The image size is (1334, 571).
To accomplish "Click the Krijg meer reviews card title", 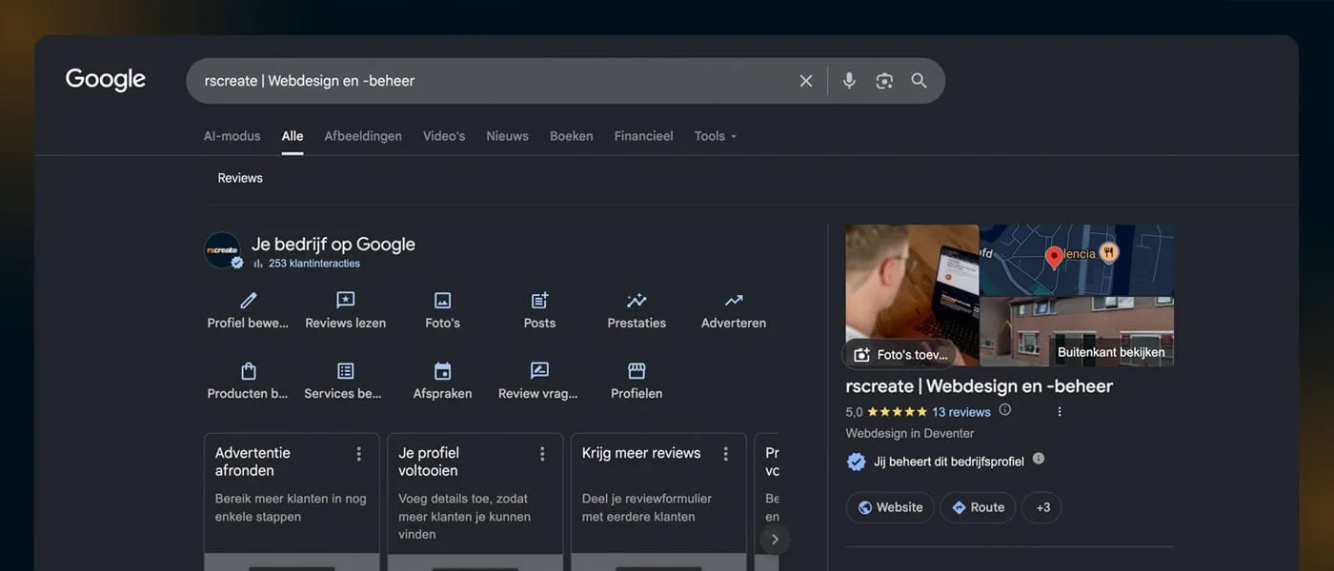I will point(641,453).
